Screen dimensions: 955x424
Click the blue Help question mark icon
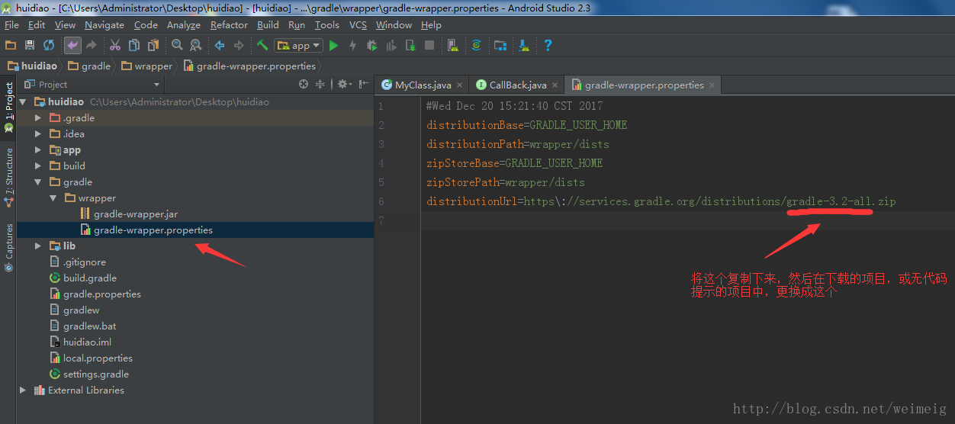pyautogui.click(x=548, y=46)
